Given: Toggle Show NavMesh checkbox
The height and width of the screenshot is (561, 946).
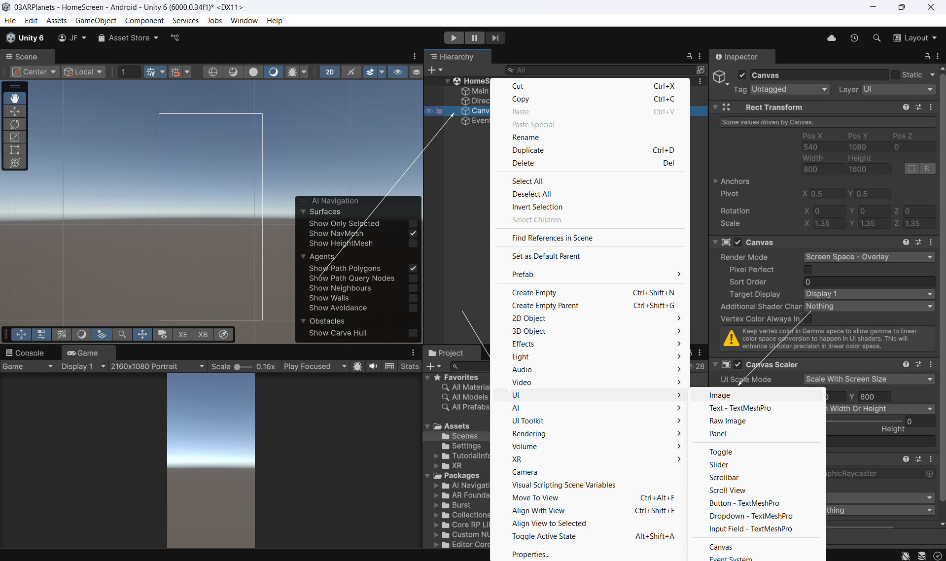Looking at the screenshot, I should click(413, 233).
